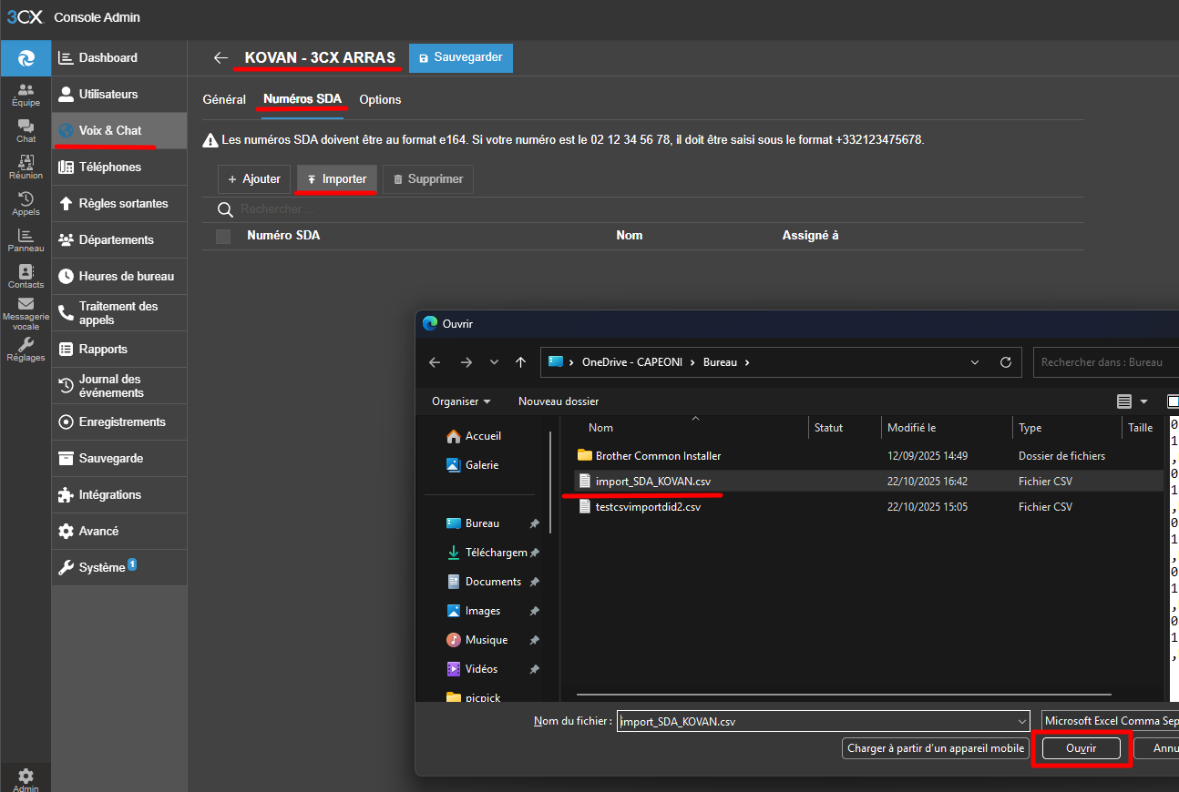Image resolution: width=1179 pixels, height=792 pixels.
Task: Click the Rechercher dans : Bureau search box
Action: [1106, 361]
